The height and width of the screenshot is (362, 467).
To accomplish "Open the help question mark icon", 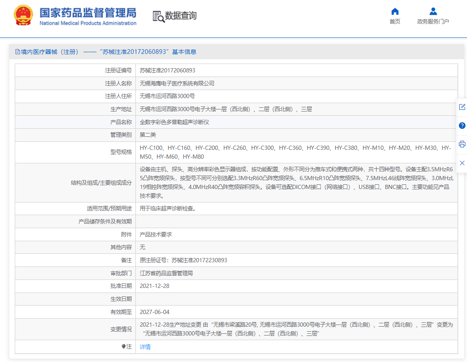I will 462,125.
